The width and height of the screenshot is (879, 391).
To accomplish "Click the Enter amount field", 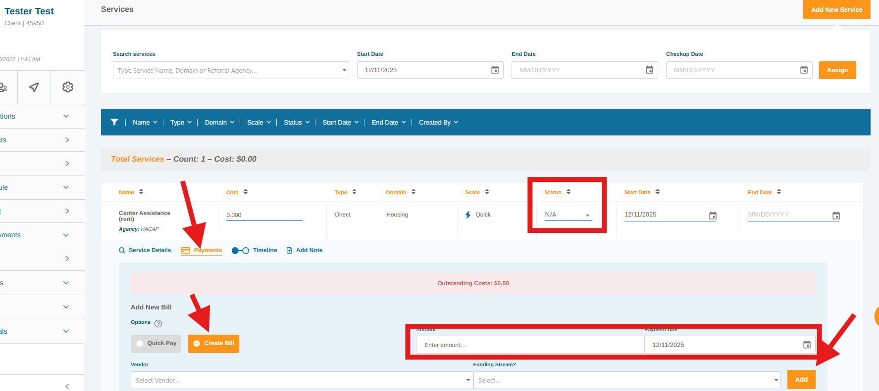I will (x=530, y=345).
